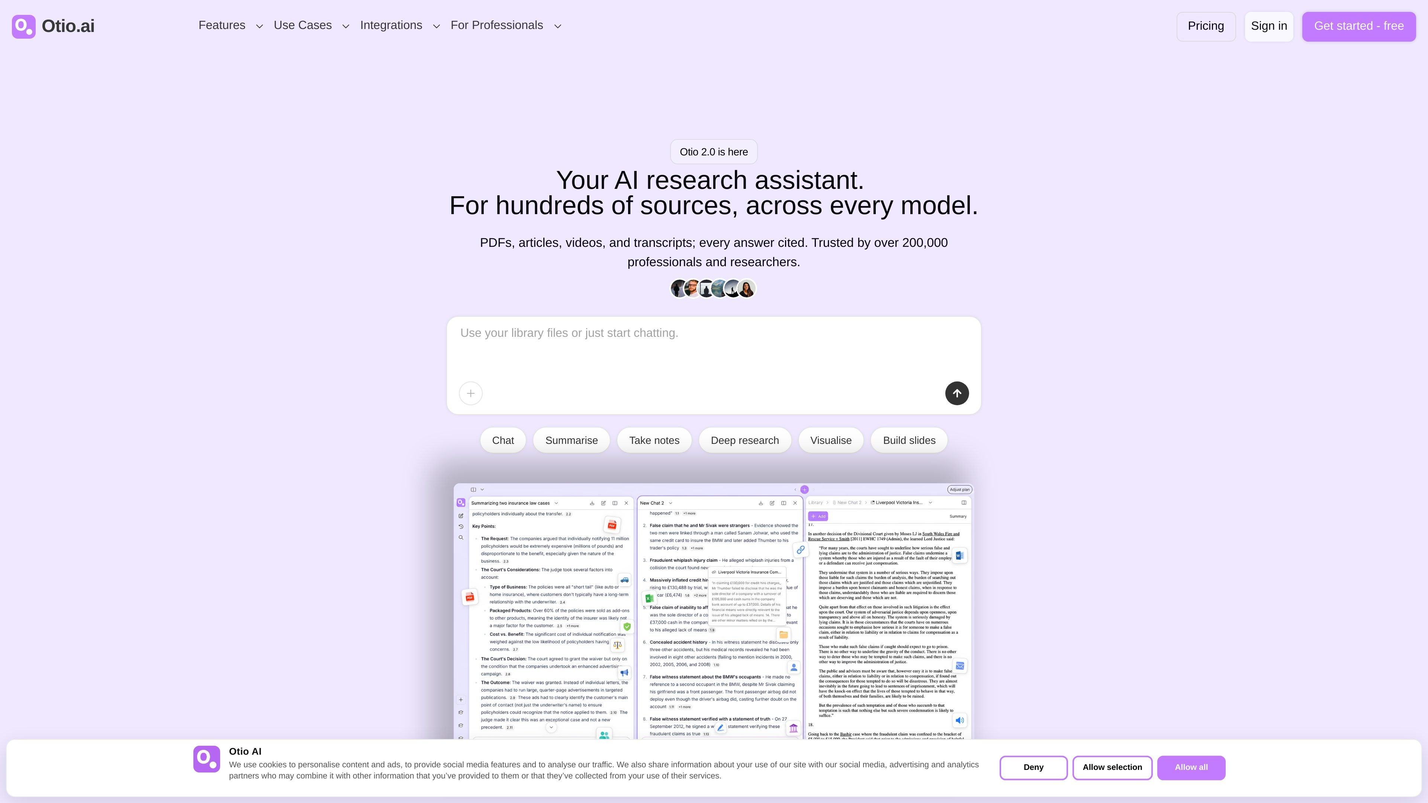Click the PDF icon beside Key Points

pos(612,525)
